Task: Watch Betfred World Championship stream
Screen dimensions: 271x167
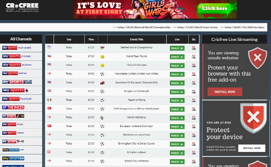Action: click(x=177, y=48)
